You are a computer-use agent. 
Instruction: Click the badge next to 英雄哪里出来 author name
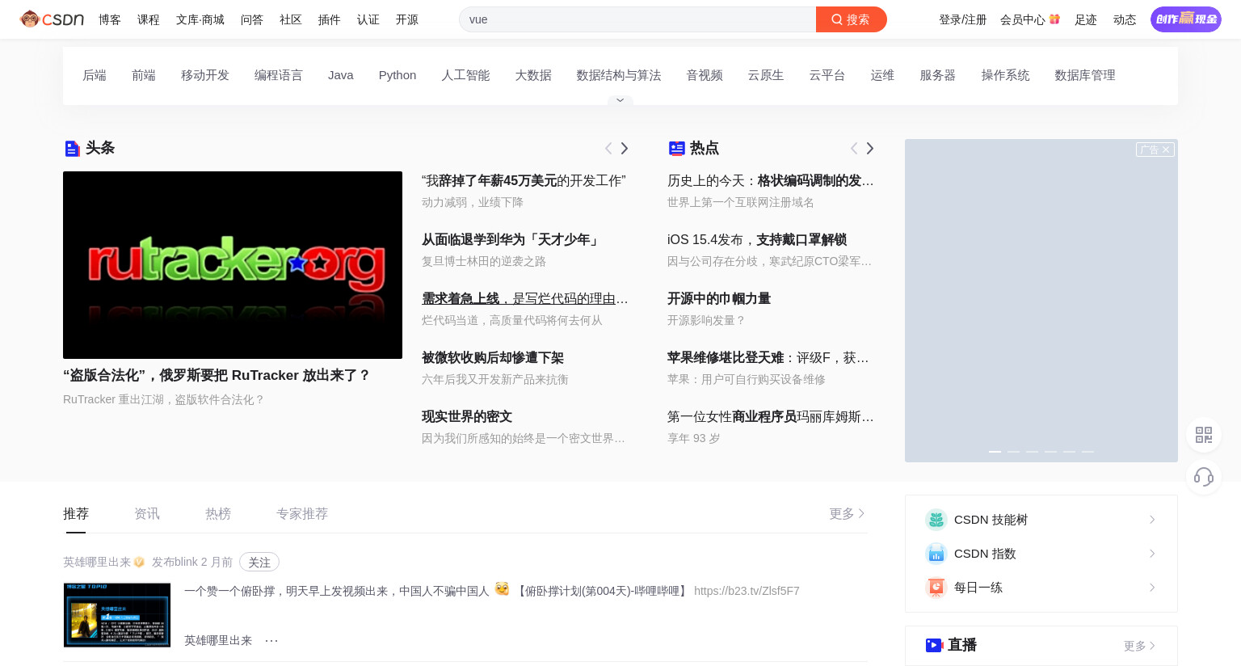click(x=139, y=562)
